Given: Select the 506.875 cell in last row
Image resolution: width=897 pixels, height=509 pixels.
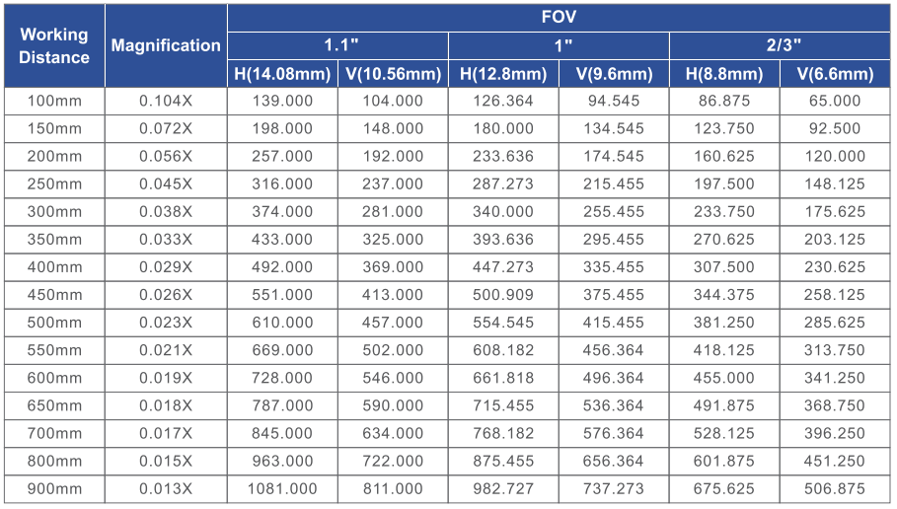Looking at the screenshot, I should point(835,488).
